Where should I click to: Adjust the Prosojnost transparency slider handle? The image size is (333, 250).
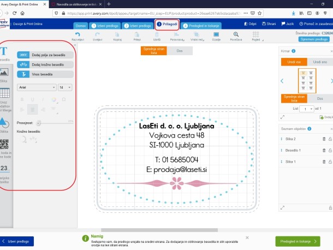coord(38,123)
